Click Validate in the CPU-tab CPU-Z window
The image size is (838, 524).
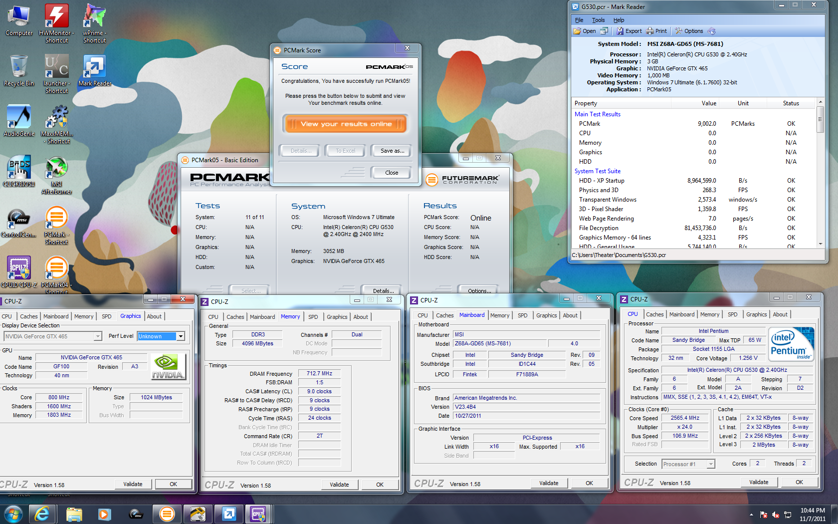point(759,482)
